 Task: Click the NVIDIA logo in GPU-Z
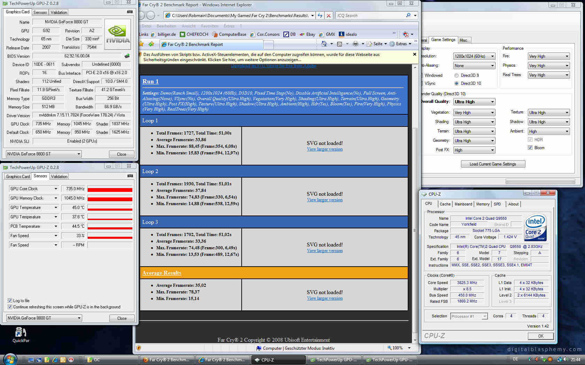coord(118,34)
